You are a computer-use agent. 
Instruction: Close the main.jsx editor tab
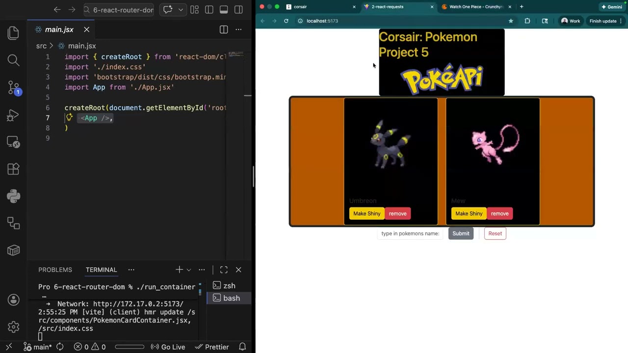click(86, 29)
